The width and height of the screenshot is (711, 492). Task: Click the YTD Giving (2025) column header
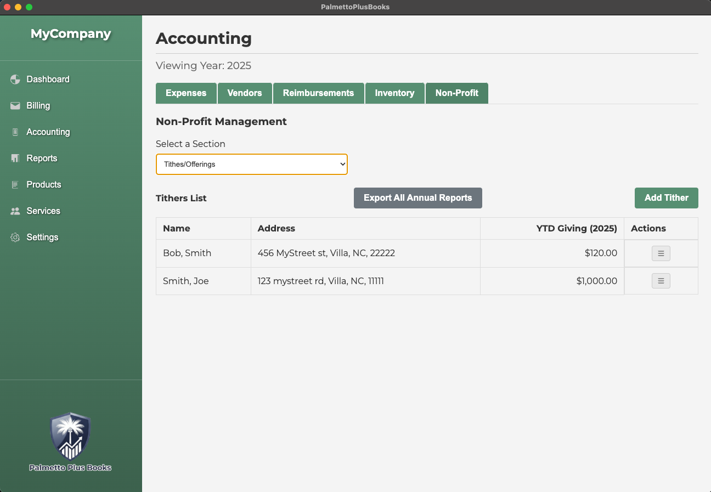[576, 229]
